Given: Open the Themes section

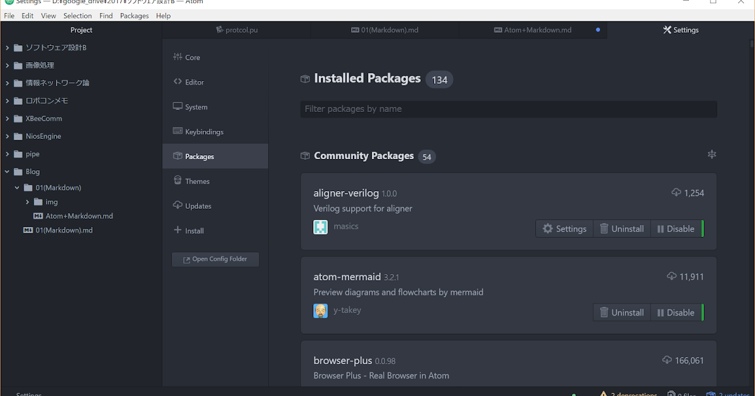Looking at the screenshot, I should click(215, 181).
